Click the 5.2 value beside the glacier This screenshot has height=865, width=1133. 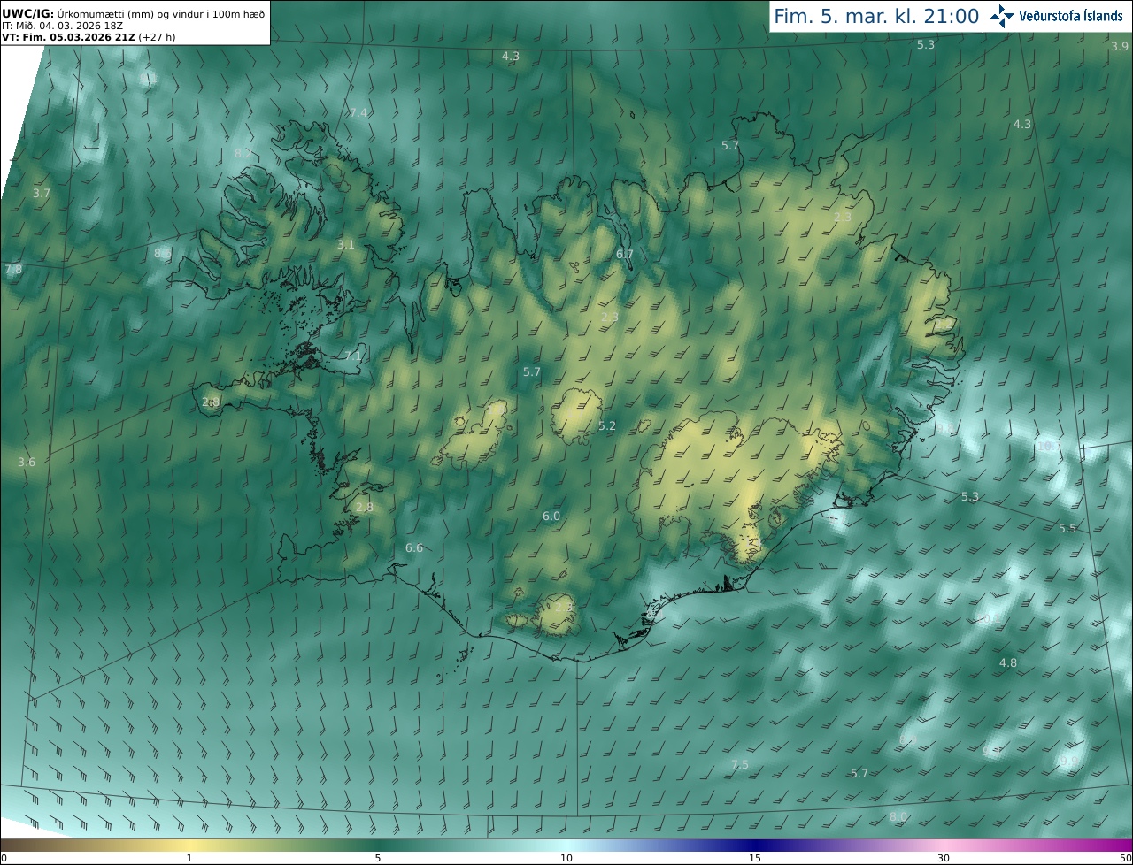point(607,426)
